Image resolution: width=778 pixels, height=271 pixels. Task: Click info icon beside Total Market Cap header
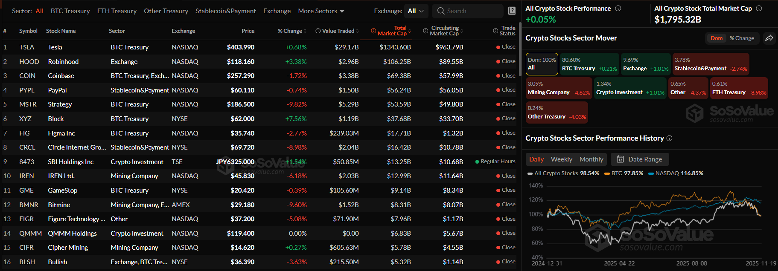[x=373, y=31]
